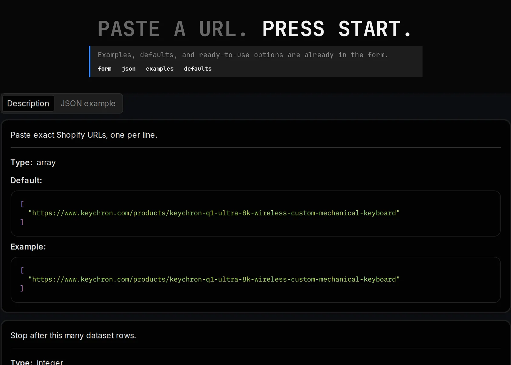The height and width of the screenshot is (365, 511).
Task: Click the 'Type: integer' line
Action: click(37, 362)
